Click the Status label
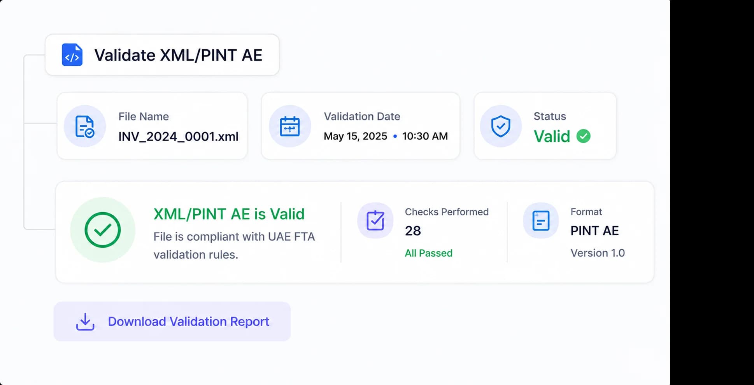754x385 pixels. [x=550, y=116]
